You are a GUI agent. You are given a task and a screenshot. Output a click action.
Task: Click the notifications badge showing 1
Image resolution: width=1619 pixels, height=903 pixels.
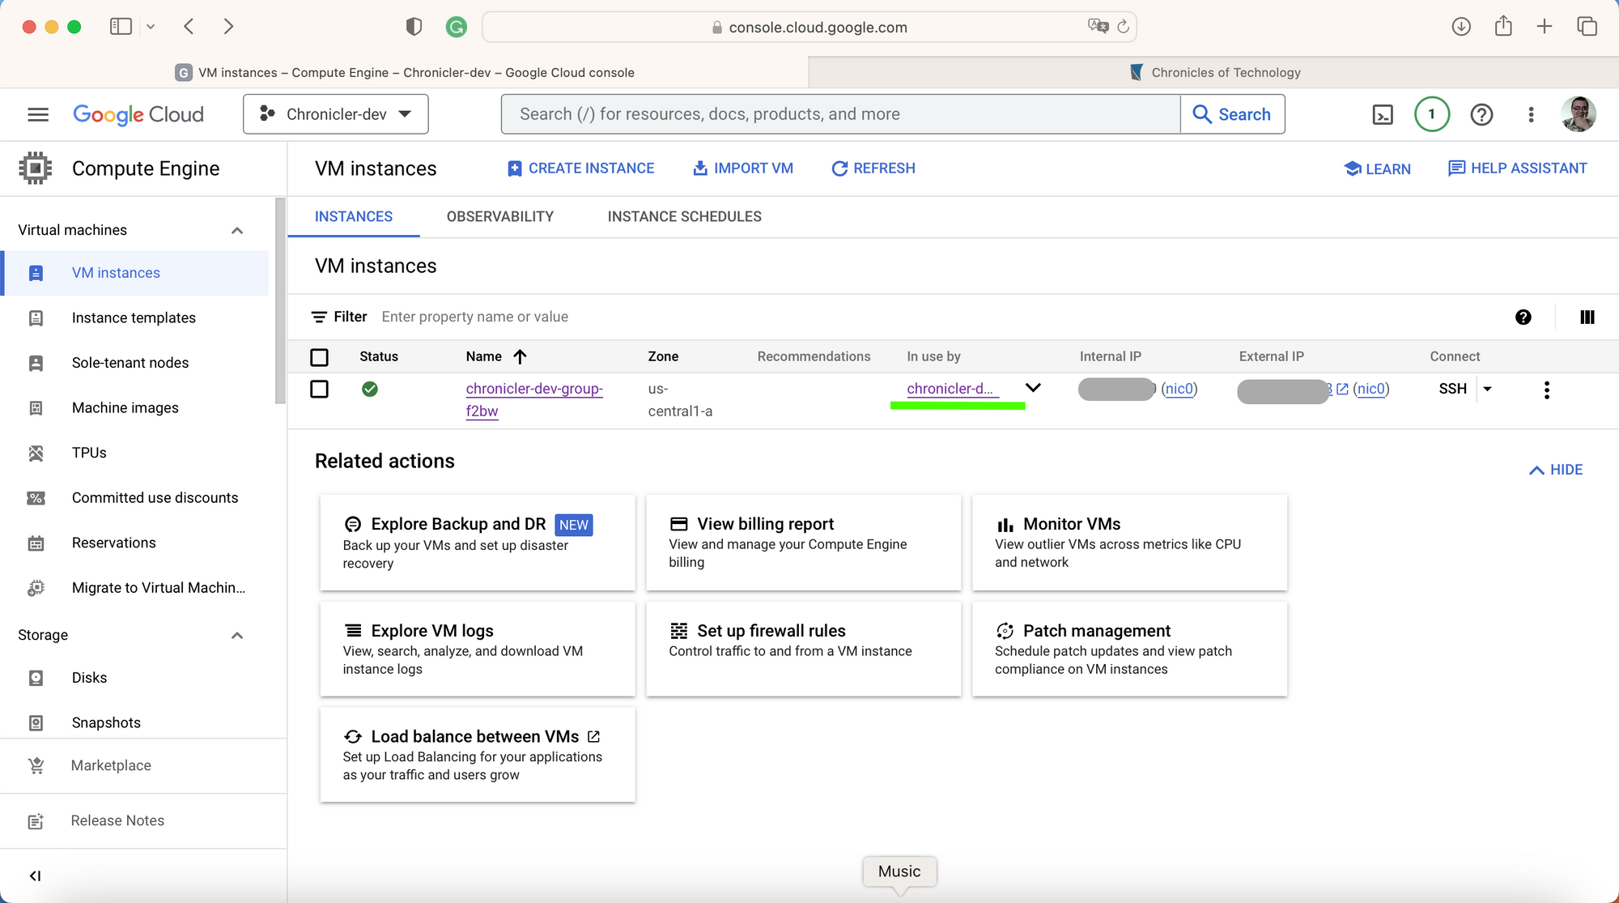[x=1431, y=114]
